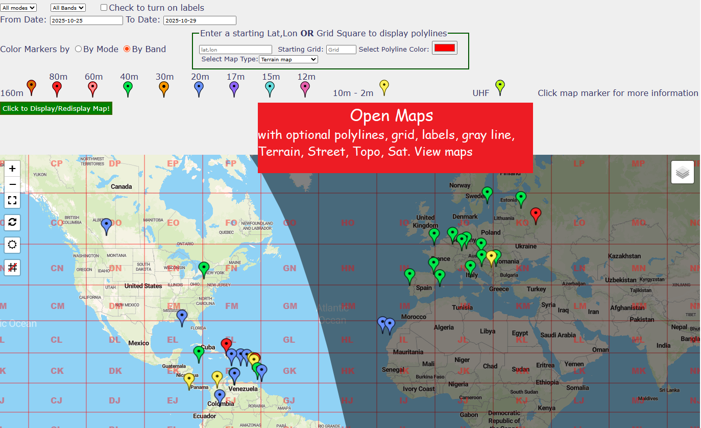This screenshot has width=701, height=428.
Task: Click the red marker east of Lithuania
Action: [536, 215]
